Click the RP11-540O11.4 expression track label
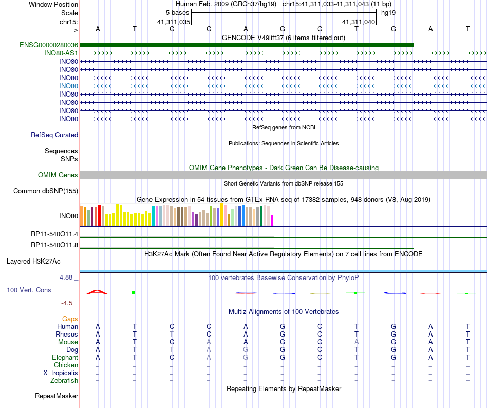Viewport: 488px width, 408px height. tap(54, 234)
